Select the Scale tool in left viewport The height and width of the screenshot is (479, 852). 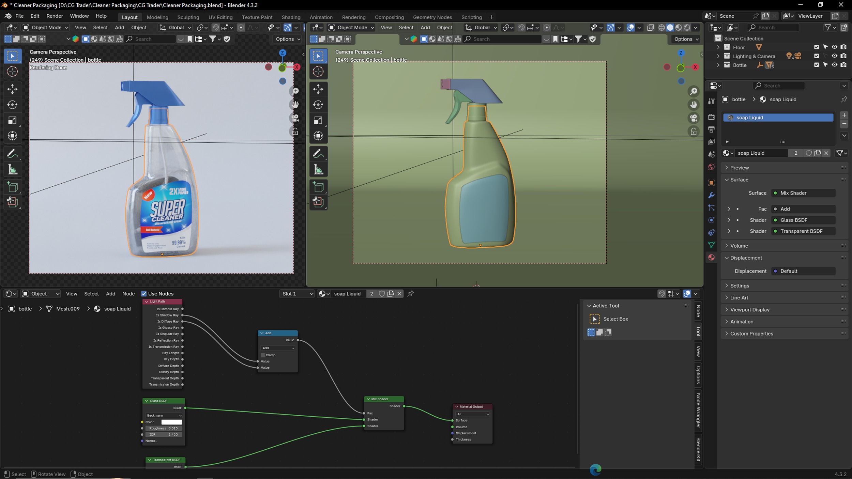[x=13, y=120]
